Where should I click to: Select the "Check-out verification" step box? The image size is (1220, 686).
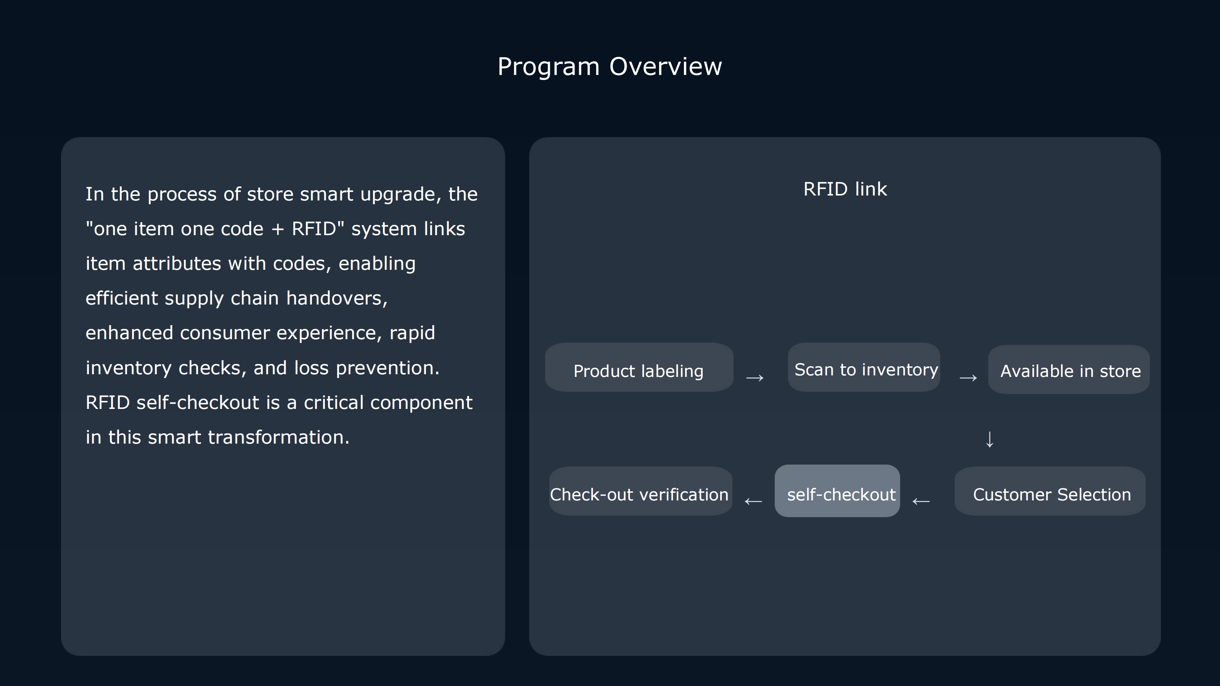[x=641, y=491]
